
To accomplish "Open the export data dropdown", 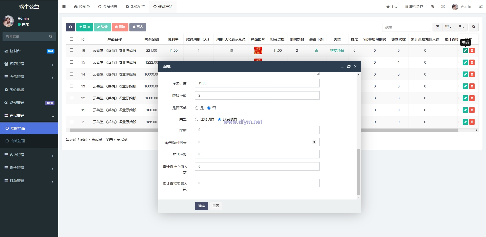I will pyautogui.click(x=461, y=27).
